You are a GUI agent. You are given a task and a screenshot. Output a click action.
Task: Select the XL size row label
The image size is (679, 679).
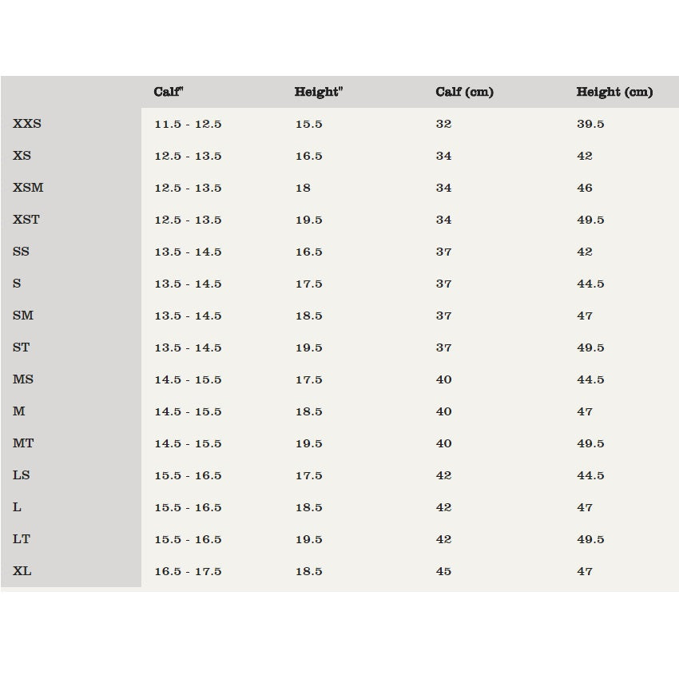click(x=22, y=571)
